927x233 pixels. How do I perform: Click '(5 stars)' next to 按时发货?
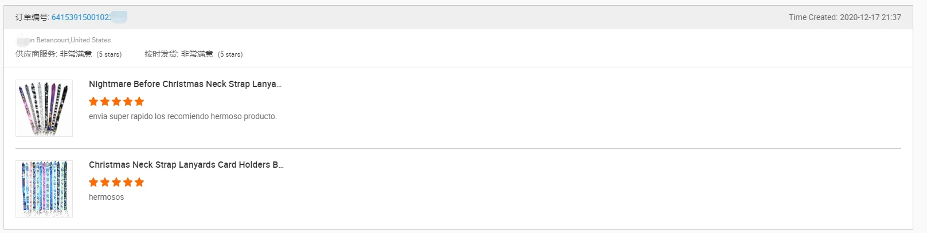pos(230,54)
